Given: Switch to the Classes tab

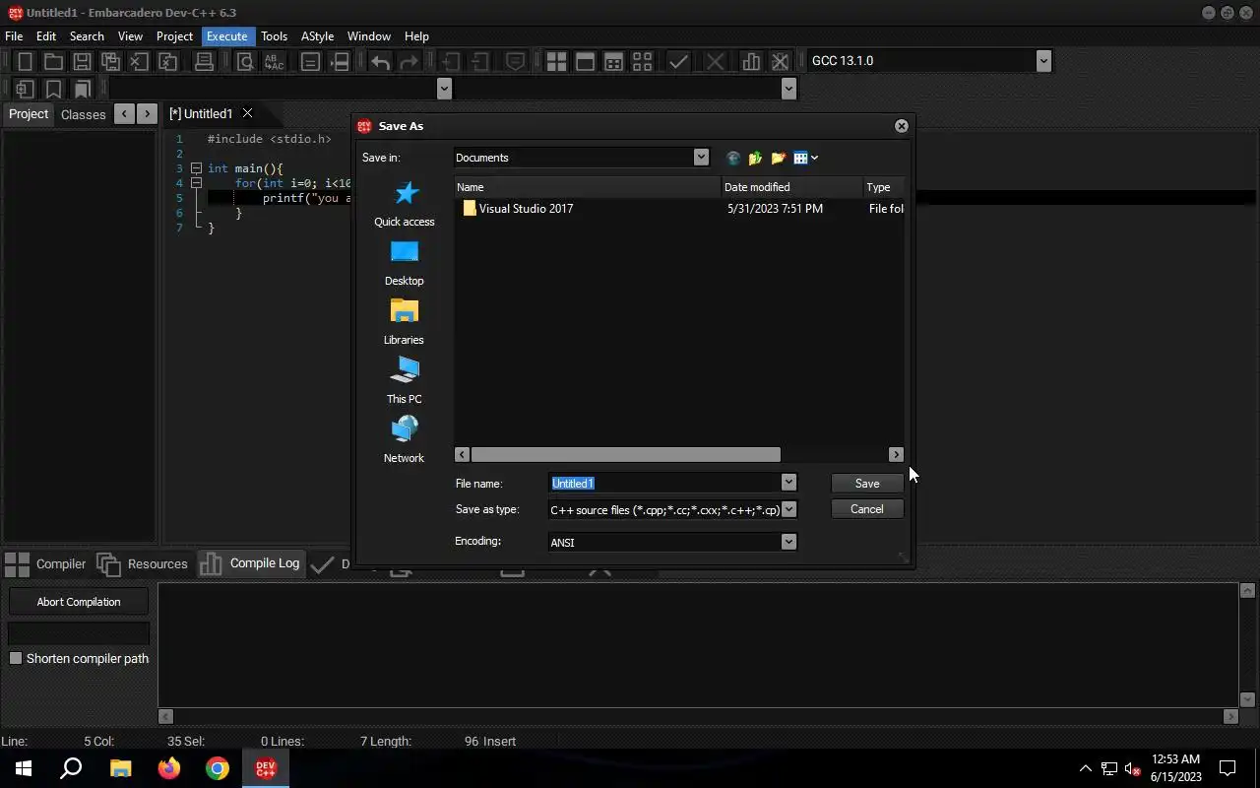Looking at the screenshot, I should click(x=83, y=114).
